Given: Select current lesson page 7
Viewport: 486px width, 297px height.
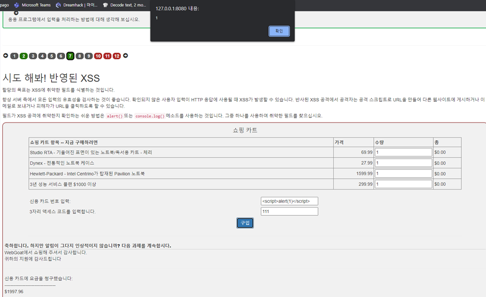Looking at the screenshot, I should tap(70, 56).
